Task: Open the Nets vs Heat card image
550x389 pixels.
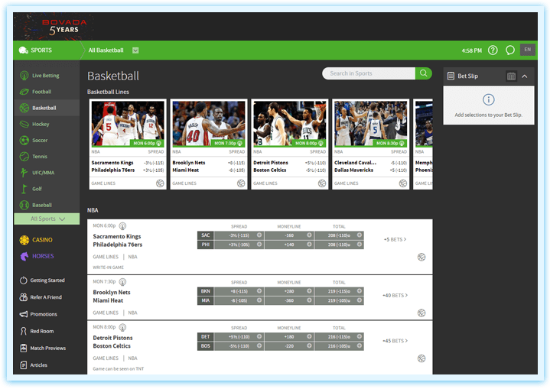Action: pos(209,124)
